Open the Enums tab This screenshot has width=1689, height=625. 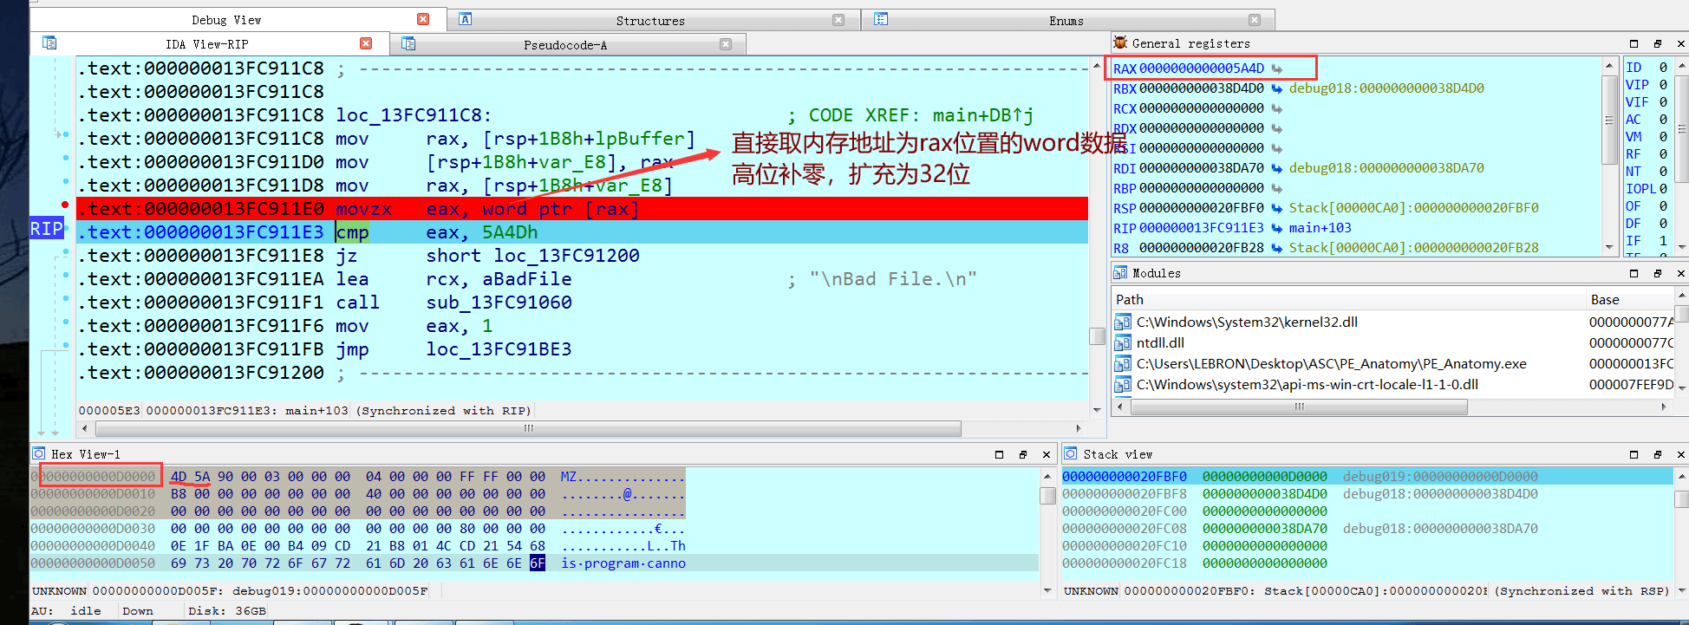tap(1066, 21)
